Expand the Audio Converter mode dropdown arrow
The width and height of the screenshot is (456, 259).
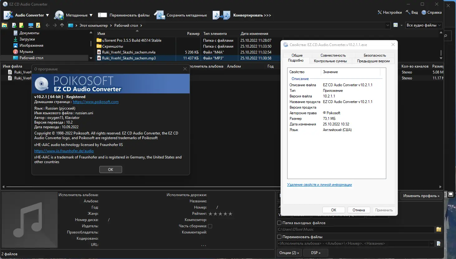47,15
